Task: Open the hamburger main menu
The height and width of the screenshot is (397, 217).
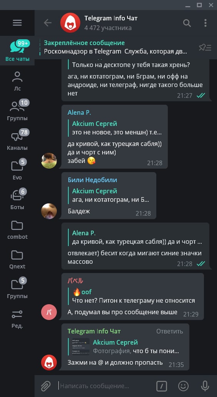Action: click(x=17, y=23)
